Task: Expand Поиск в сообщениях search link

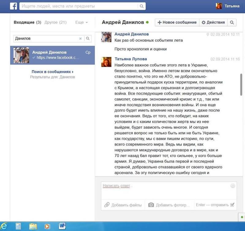Action: [52, 72]
